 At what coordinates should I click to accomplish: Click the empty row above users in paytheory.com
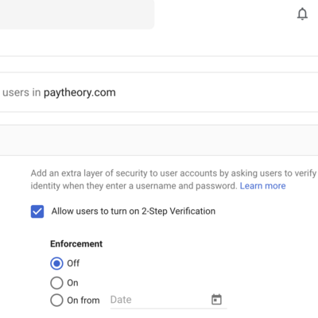tap(159, 64)
